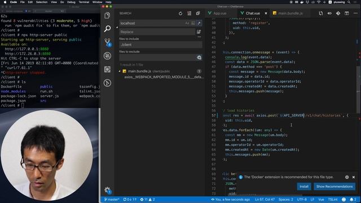The width and height of the screenshot is (361, 203).
Task: Click Show Recommendations button
Action: (x=334, y=187)
